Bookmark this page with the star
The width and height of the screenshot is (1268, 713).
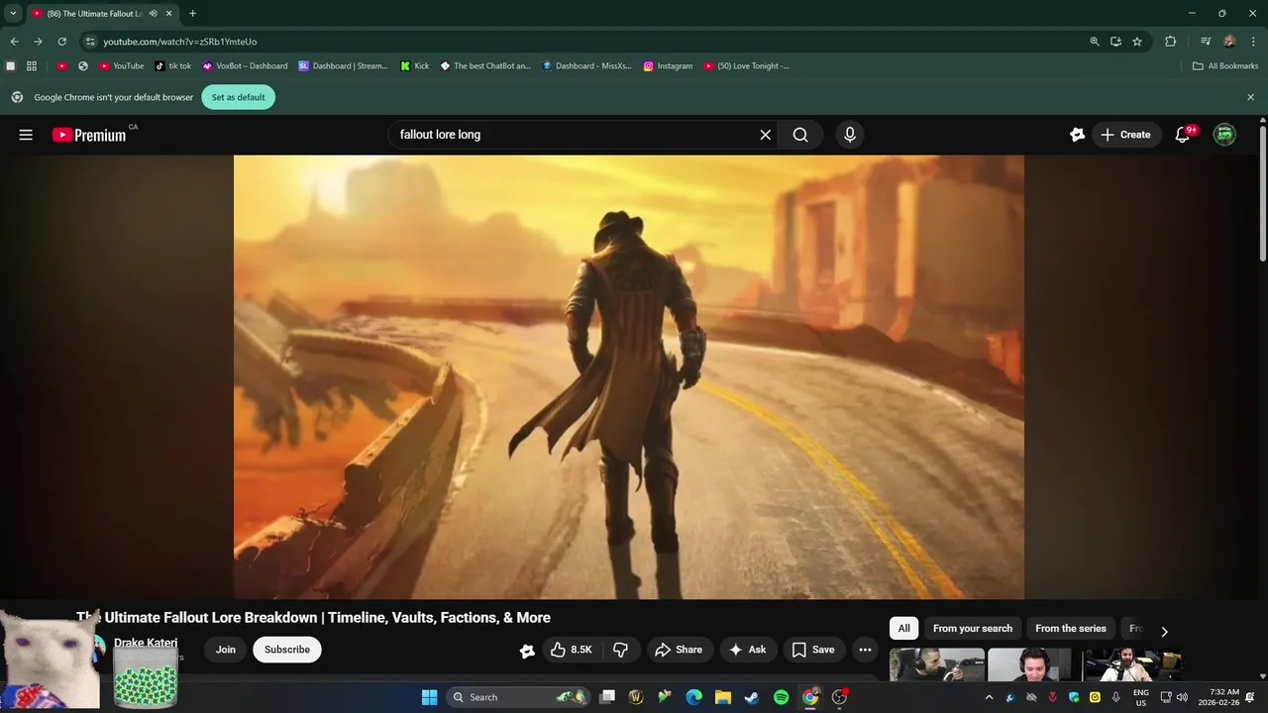1137,42
